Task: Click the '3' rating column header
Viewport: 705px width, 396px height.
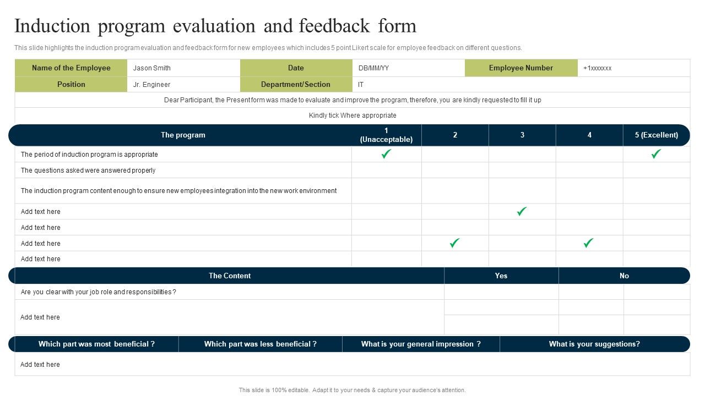Action: click(522, 135)
